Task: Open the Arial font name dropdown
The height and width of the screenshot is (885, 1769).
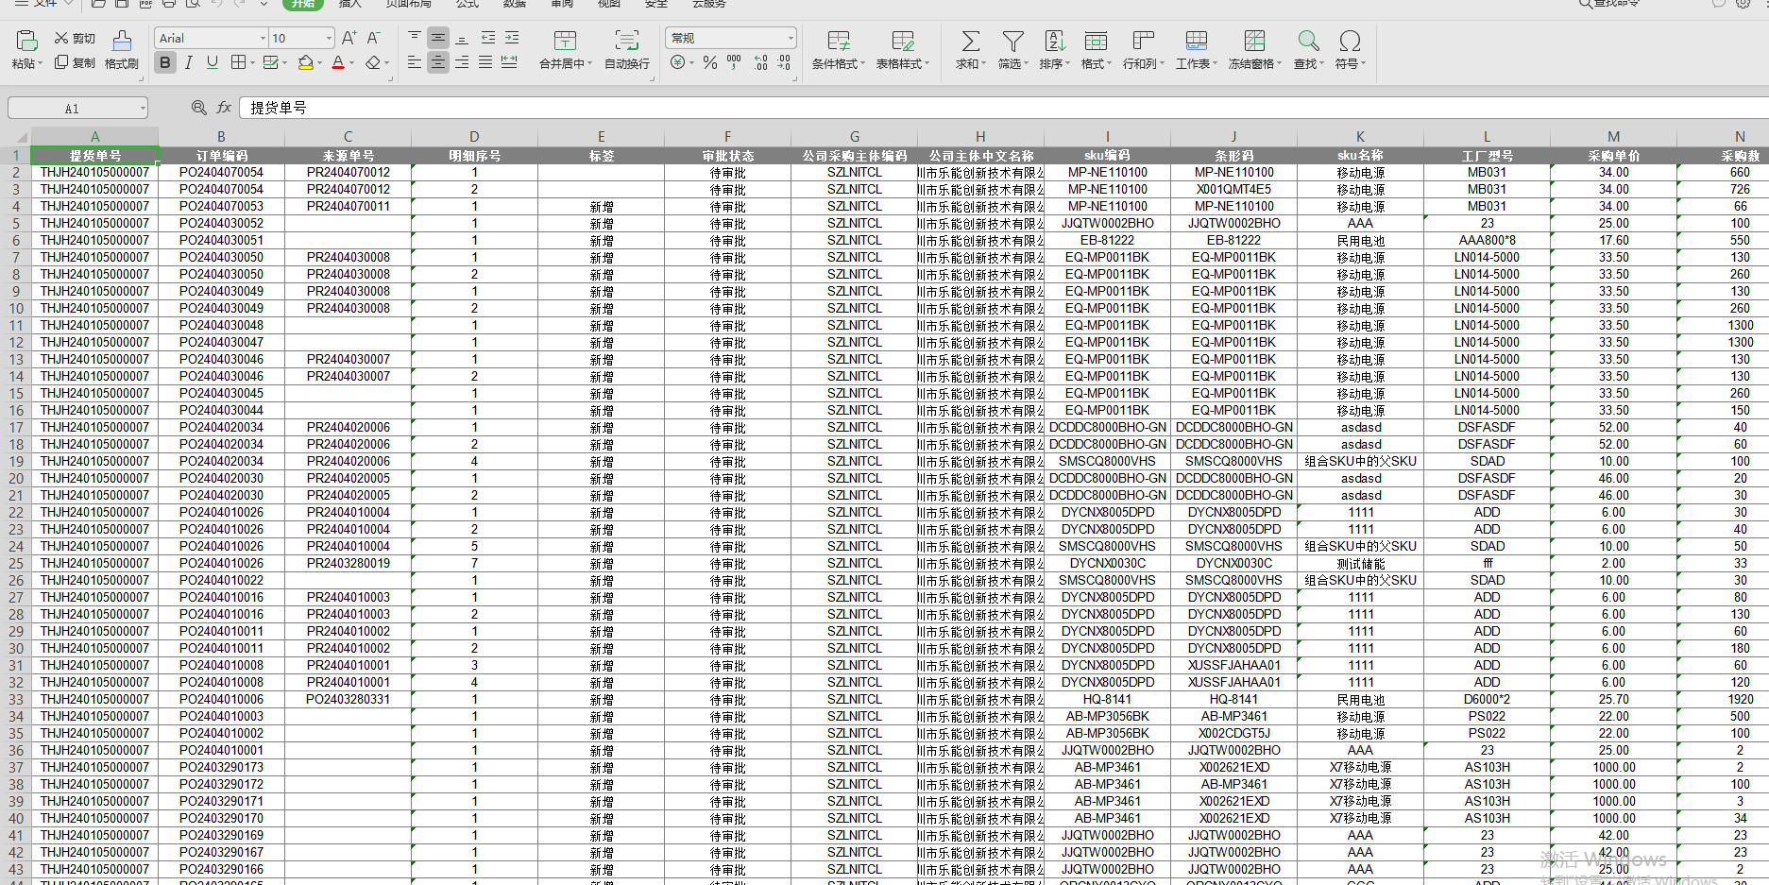Action: 263,39
